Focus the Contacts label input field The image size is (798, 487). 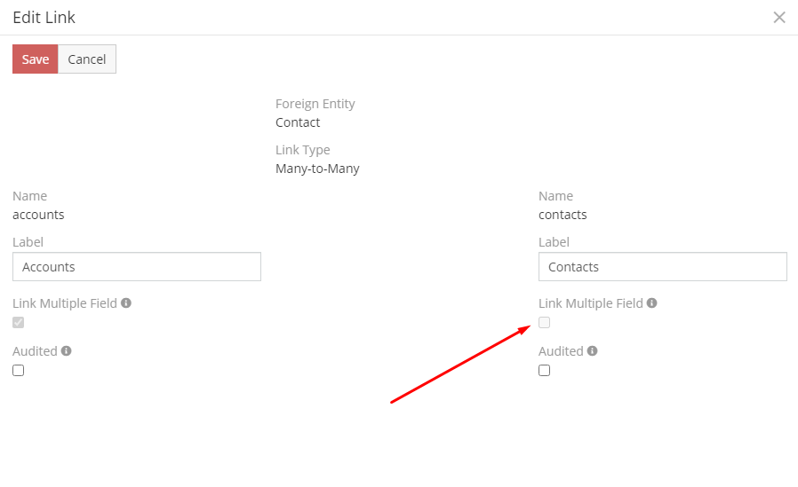click(663, 267)
